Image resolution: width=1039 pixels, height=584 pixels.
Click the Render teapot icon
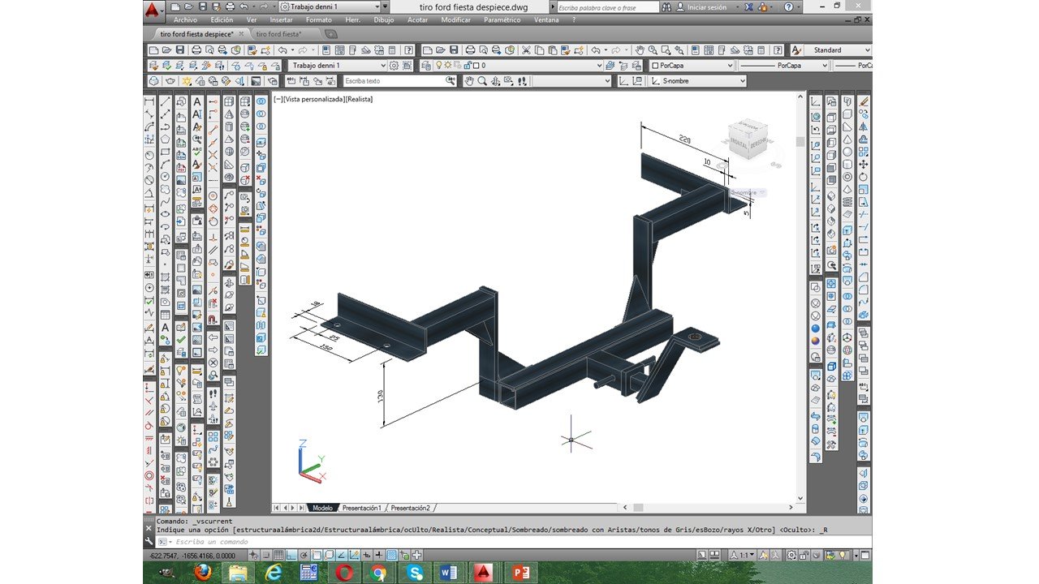pyautogui.click(x=170, y=81)
